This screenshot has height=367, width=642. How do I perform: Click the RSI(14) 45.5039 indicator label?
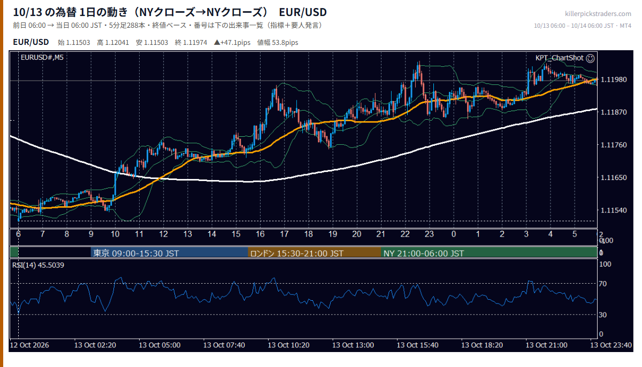tap(38, 265)
